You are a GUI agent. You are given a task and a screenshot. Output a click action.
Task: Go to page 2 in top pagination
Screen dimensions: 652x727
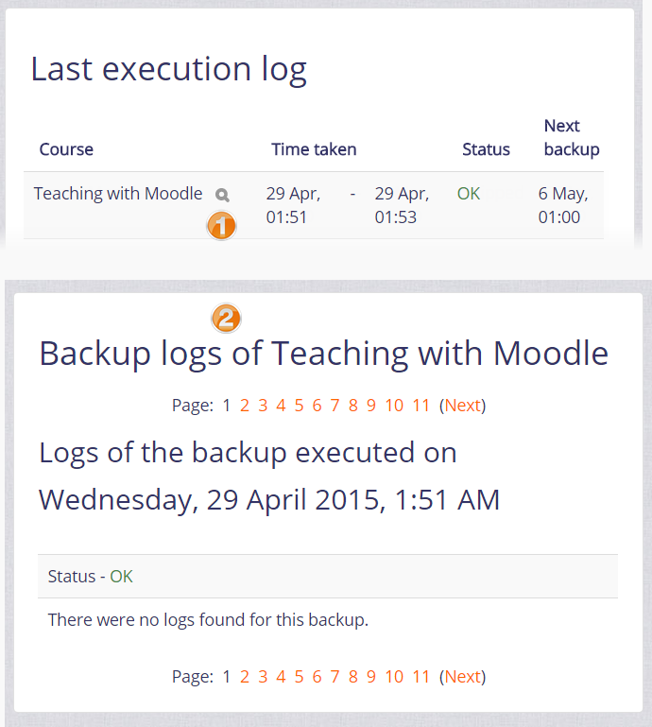pyautogui.click(x=245, y=406)
